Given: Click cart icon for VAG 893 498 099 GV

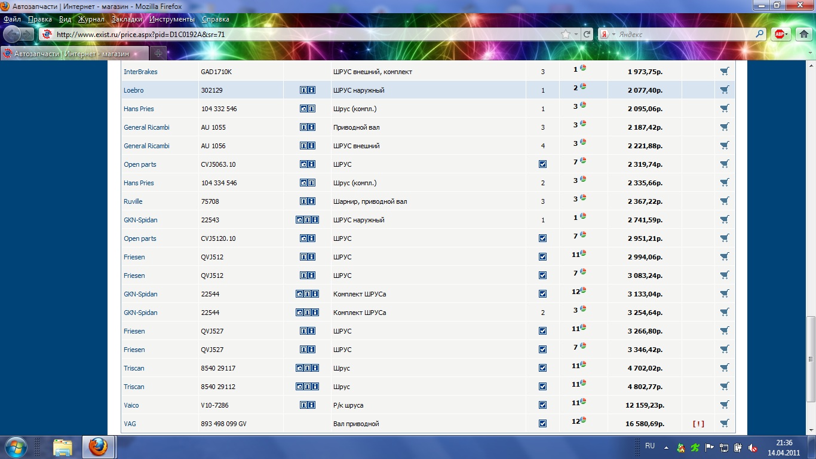Looking at the screenshot, I should (x=724, y=424).
